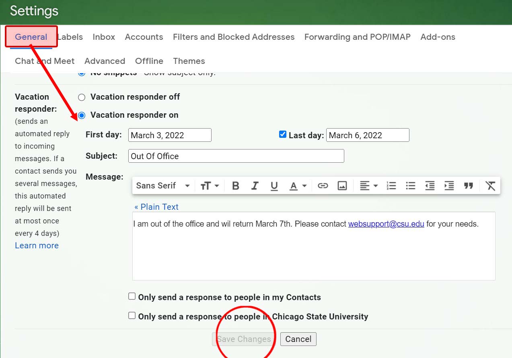Screen dimensions: 512x358
Task: Open the font size dropdown
Action: 210,186
